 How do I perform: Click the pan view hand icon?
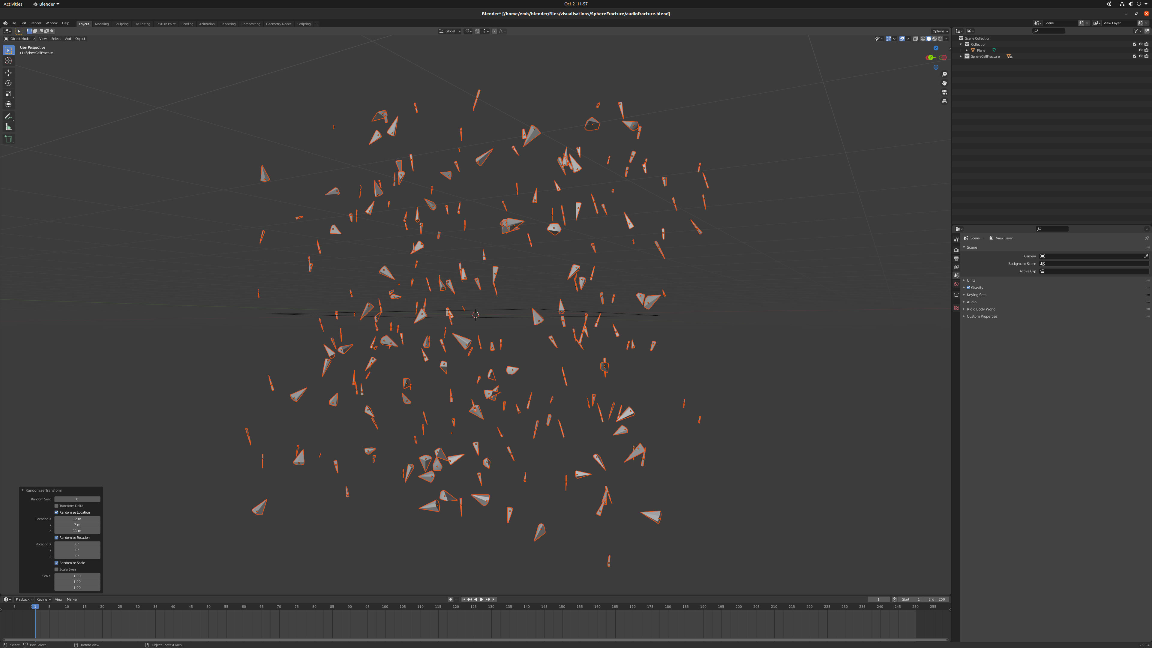(944, 83)
